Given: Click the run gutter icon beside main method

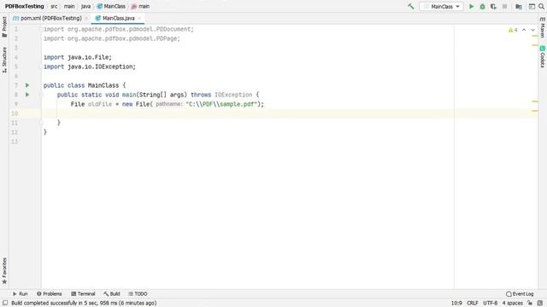Looking at the screenshot, I should coord(27,95).
